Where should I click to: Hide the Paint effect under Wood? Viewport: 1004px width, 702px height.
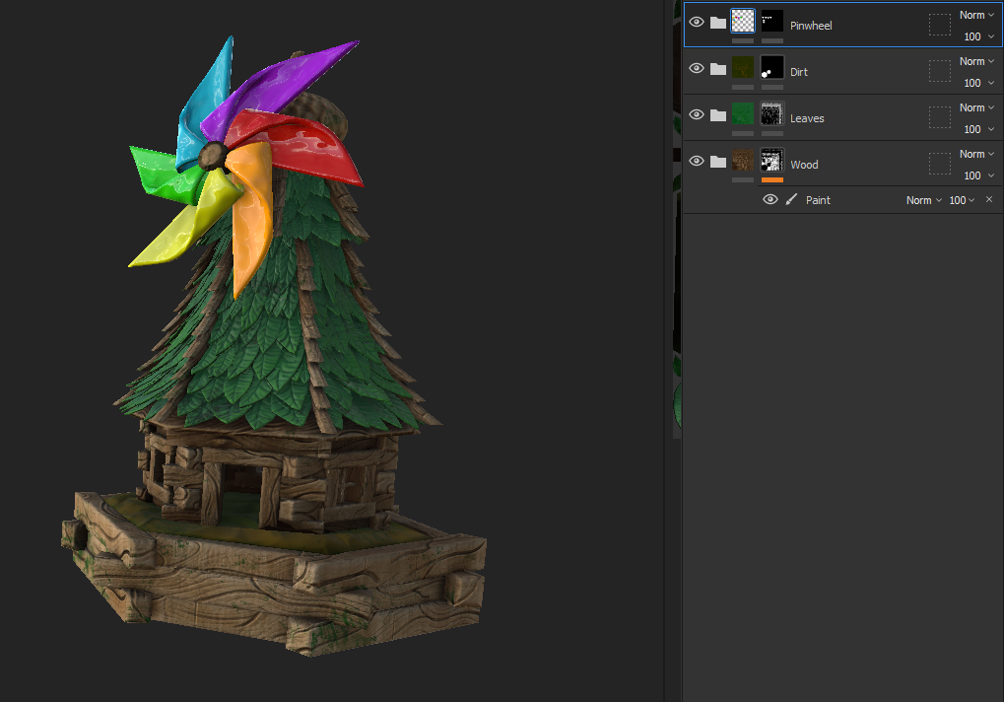click(x=770, y=200)
